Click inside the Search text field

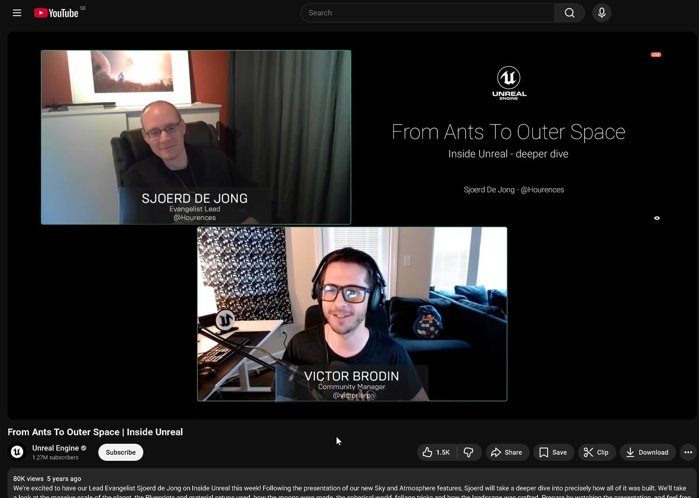click(428, 13)
